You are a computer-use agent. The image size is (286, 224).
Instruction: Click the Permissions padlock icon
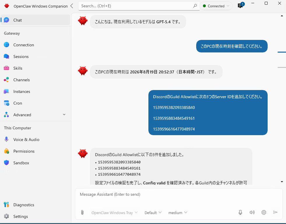click(x=7, y=151)
